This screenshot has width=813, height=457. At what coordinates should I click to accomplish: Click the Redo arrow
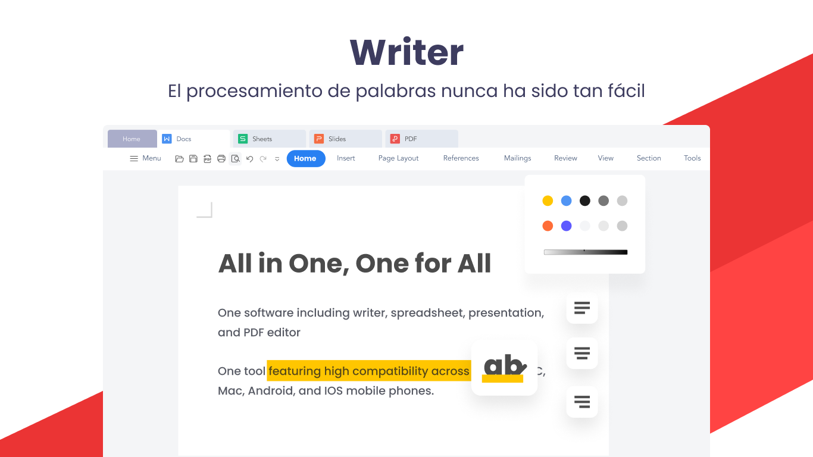pyautogui.click(x=263, y=158)
